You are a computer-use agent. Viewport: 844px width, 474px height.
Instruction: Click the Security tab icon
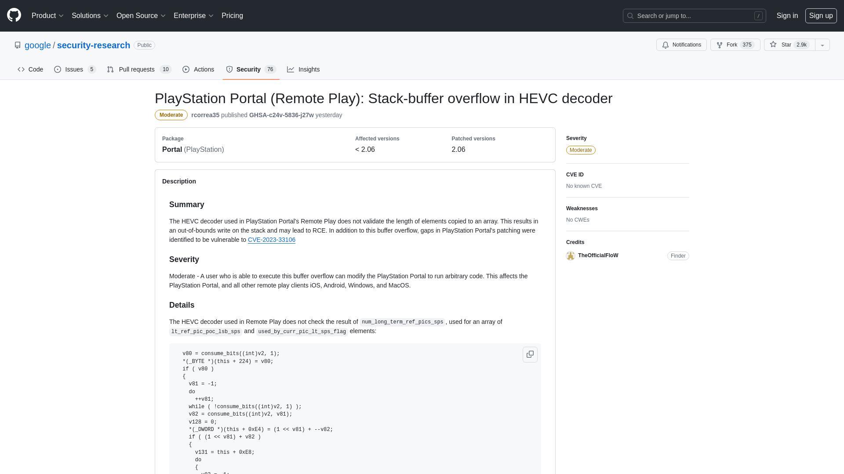coord(229,69)
